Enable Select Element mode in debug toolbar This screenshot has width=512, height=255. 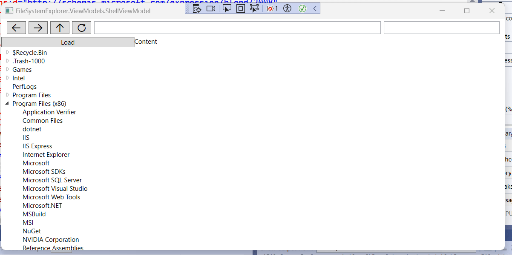point(227,8)
